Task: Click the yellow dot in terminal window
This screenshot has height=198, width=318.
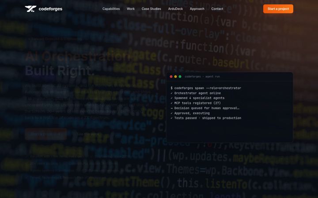Action: (176, 77)
